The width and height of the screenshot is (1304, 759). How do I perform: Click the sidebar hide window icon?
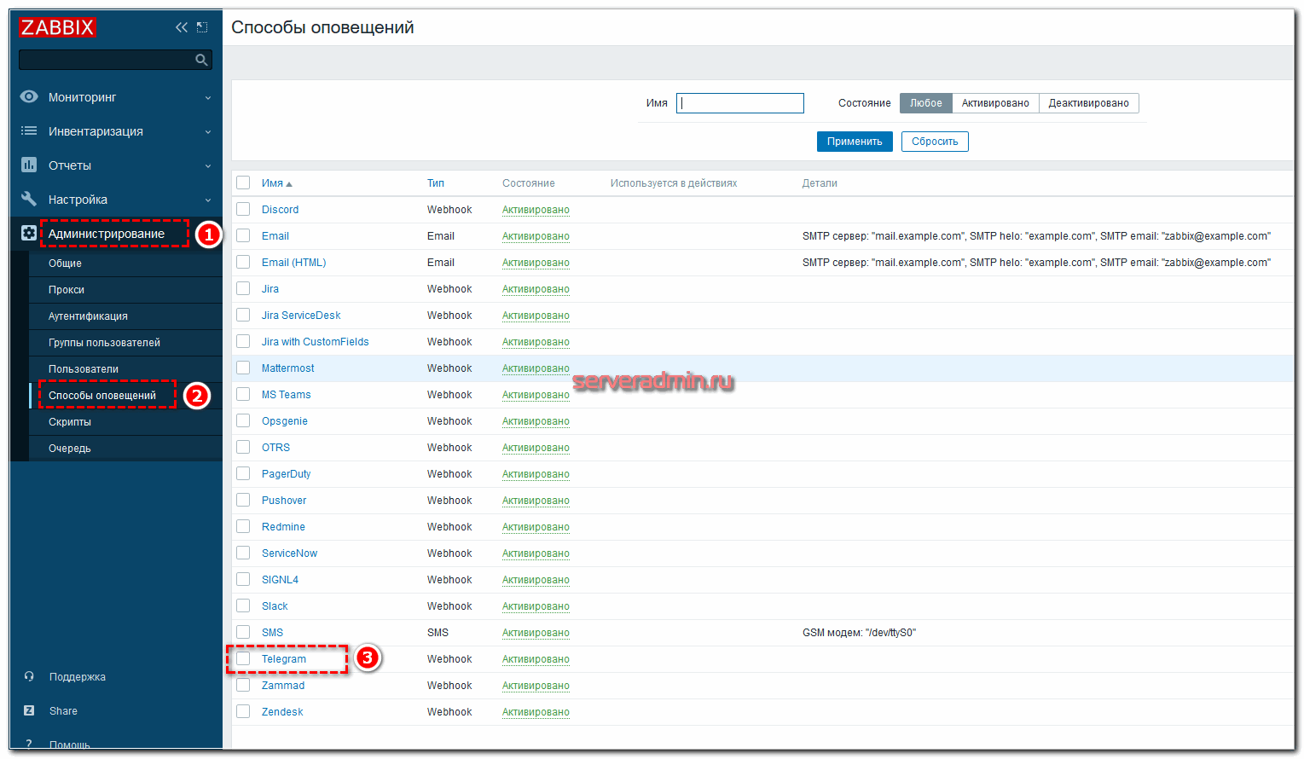click(202, 27)
